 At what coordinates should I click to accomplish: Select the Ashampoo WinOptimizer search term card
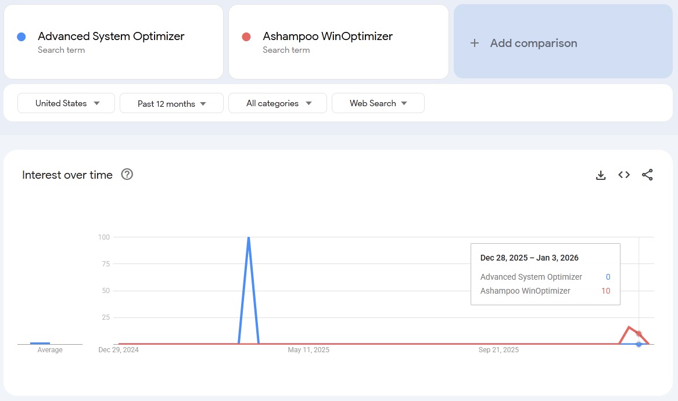pyautogui.click(x=338, y=41)
